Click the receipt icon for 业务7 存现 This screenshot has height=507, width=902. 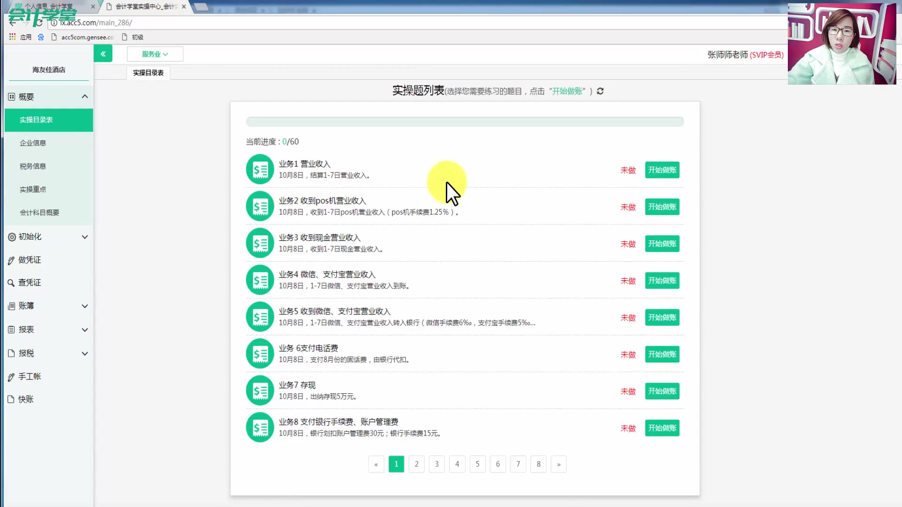[260, 391]
